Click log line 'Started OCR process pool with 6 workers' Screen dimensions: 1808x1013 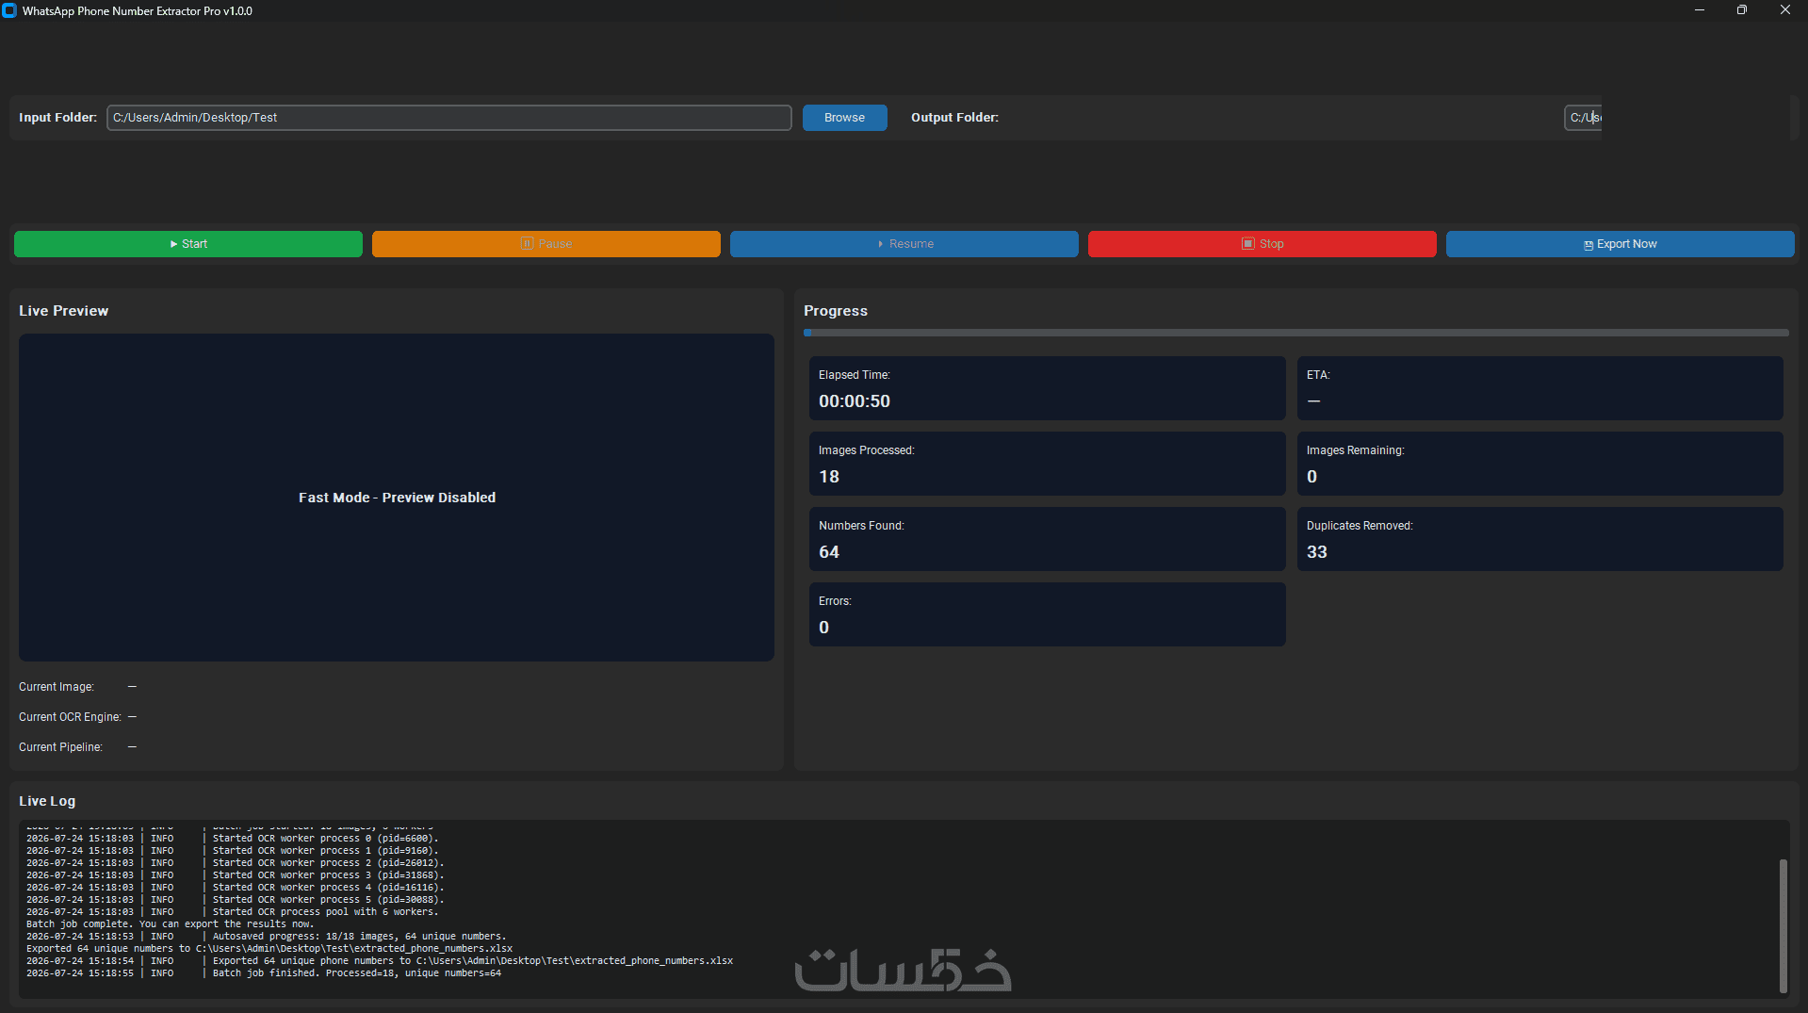coord(233,912)
